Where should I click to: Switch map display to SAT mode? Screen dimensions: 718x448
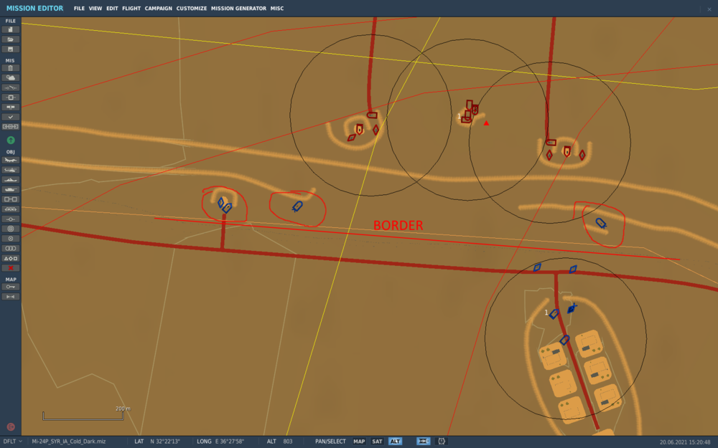(x=377, y=441)
